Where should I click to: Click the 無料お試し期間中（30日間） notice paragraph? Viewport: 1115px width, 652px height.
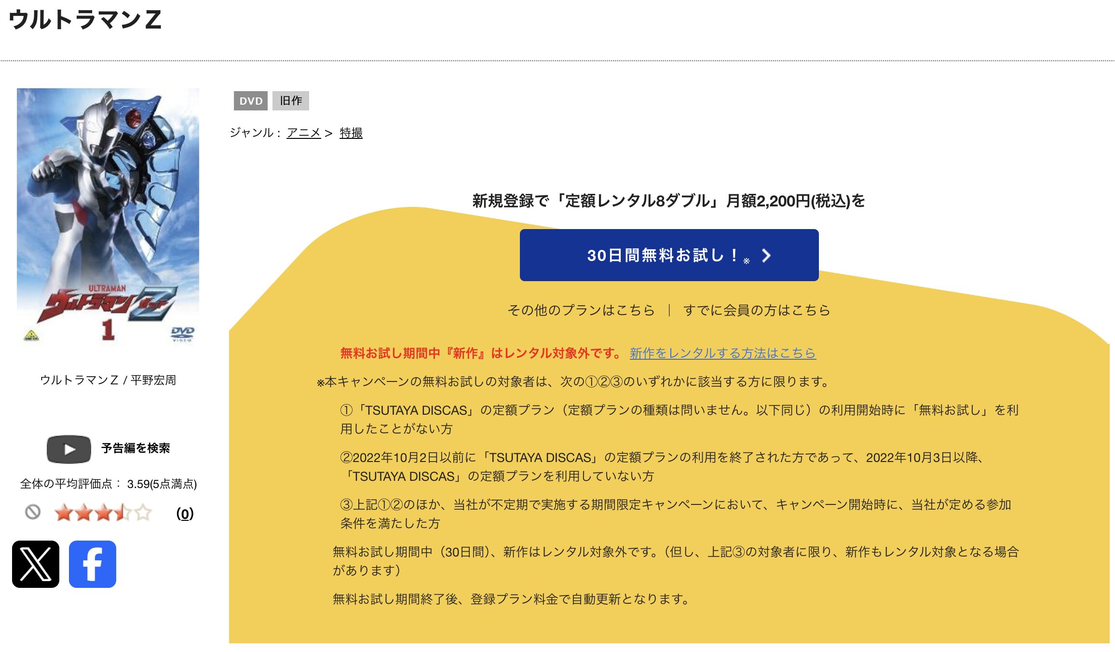tap(676, 561)
